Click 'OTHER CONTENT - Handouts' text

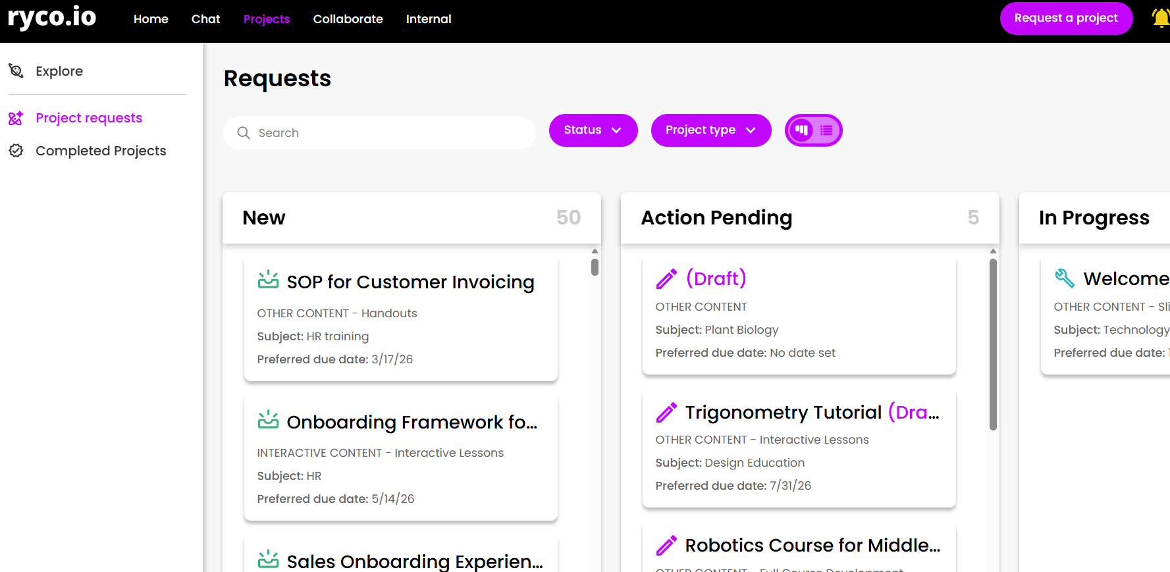(337, 313)
